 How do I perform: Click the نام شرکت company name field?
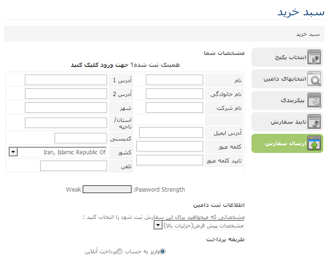click(x=174, y=108)
